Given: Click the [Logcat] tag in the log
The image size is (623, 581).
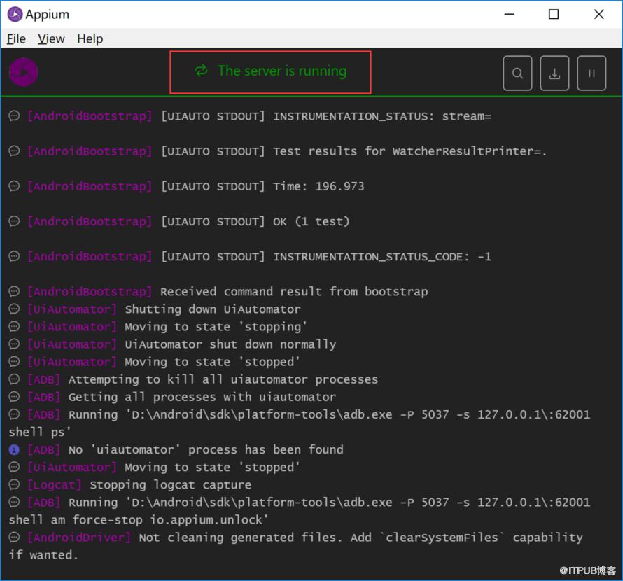Looking at the screenshot, I should tap(55, 485).
